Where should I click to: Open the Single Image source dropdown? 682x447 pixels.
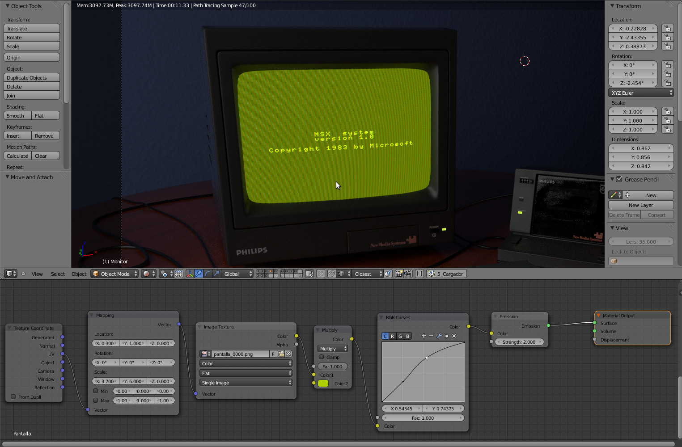pos(246,382)
